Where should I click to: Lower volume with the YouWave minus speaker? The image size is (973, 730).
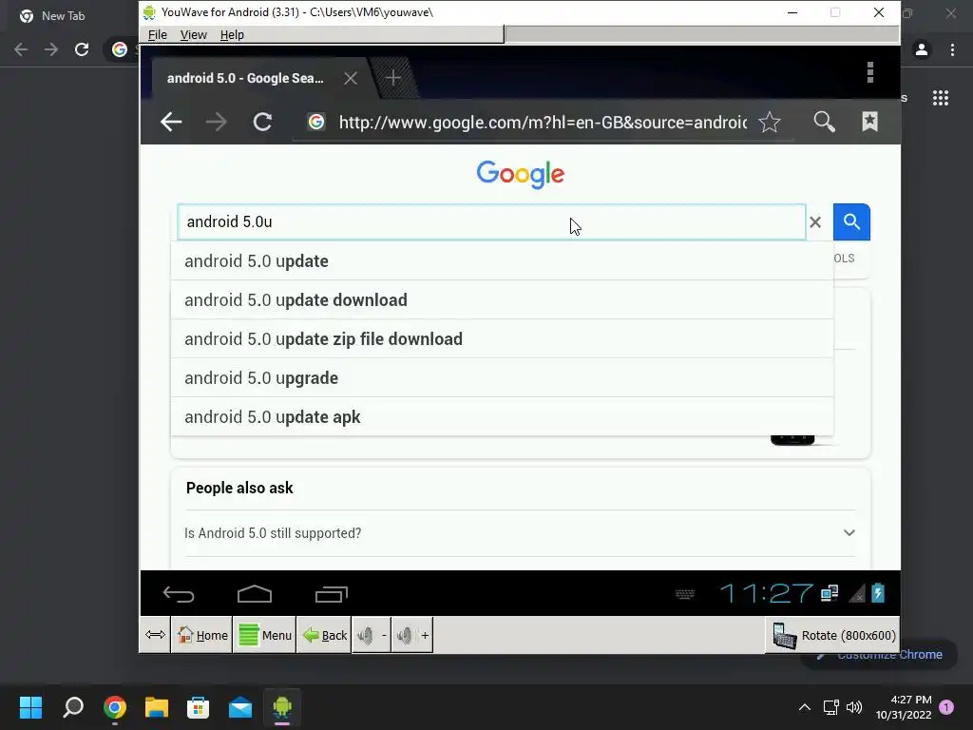click(x=372, y=635)
